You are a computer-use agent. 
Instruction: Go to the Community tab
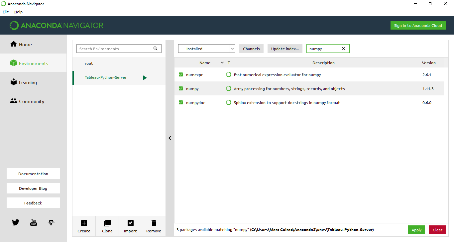(x=33, y=101)
